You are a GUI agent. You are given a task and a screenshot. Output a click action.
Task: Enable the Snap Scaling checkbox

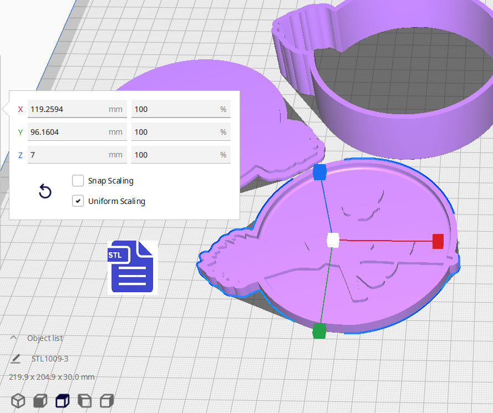point(78,181)
